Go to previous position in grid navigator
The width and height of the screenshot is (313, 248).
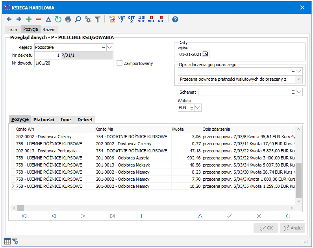click(x=54, y=216)
